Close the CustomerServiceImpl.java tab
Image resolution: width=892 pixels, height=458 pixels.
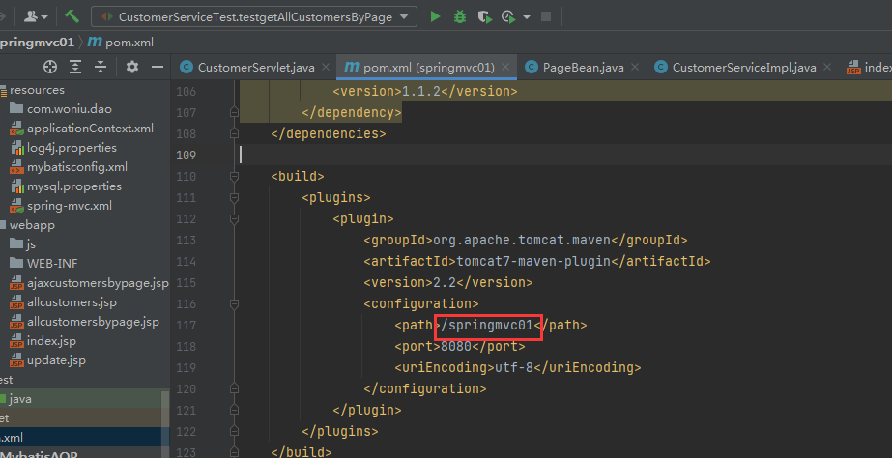(827, 67)
